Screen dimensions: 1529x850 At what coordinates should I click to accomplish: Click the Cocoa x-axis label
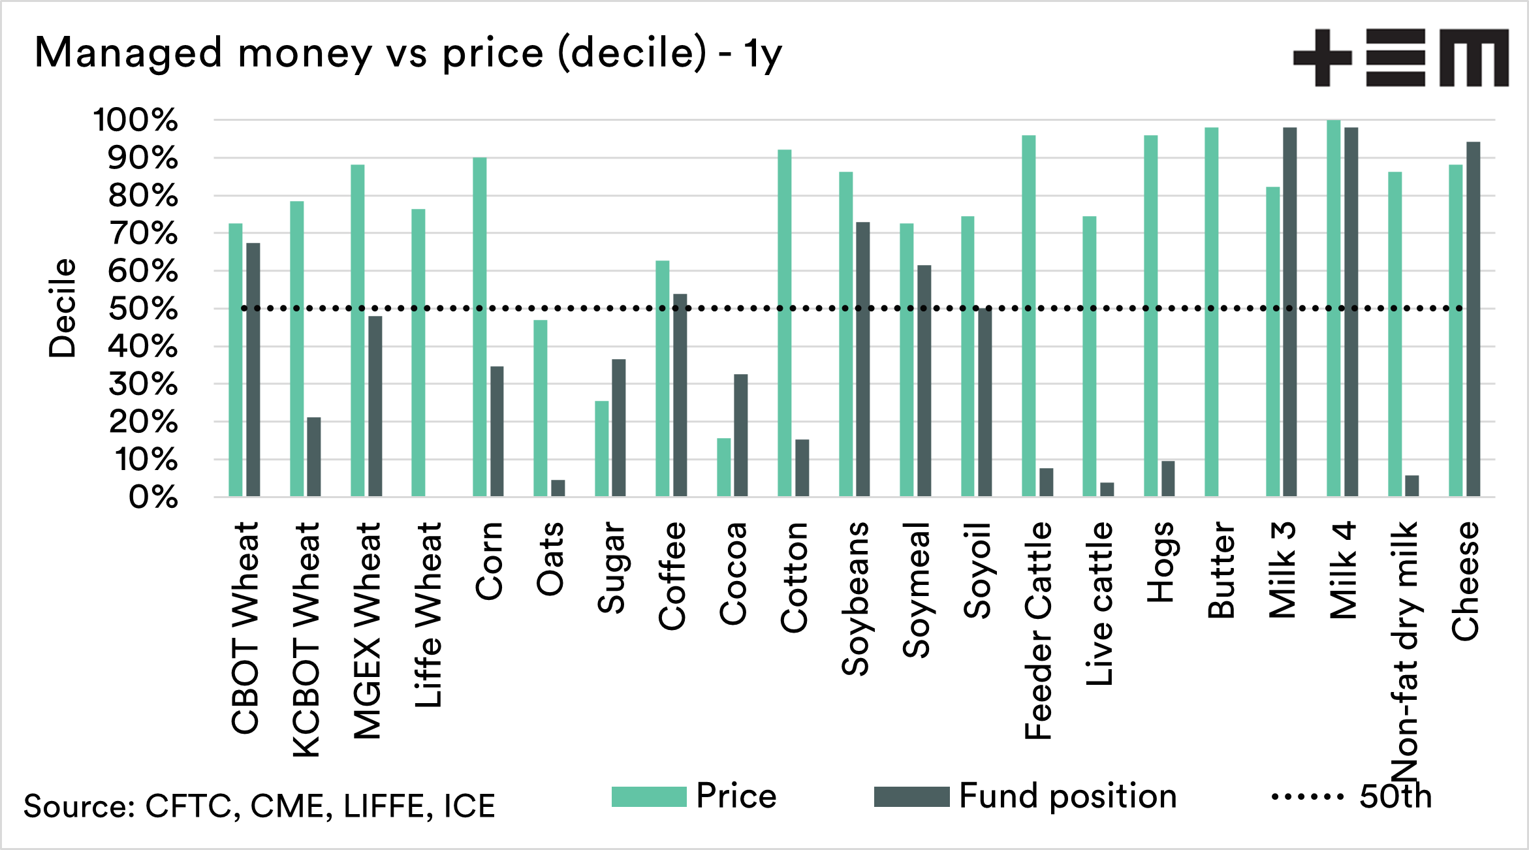point(733,573)
